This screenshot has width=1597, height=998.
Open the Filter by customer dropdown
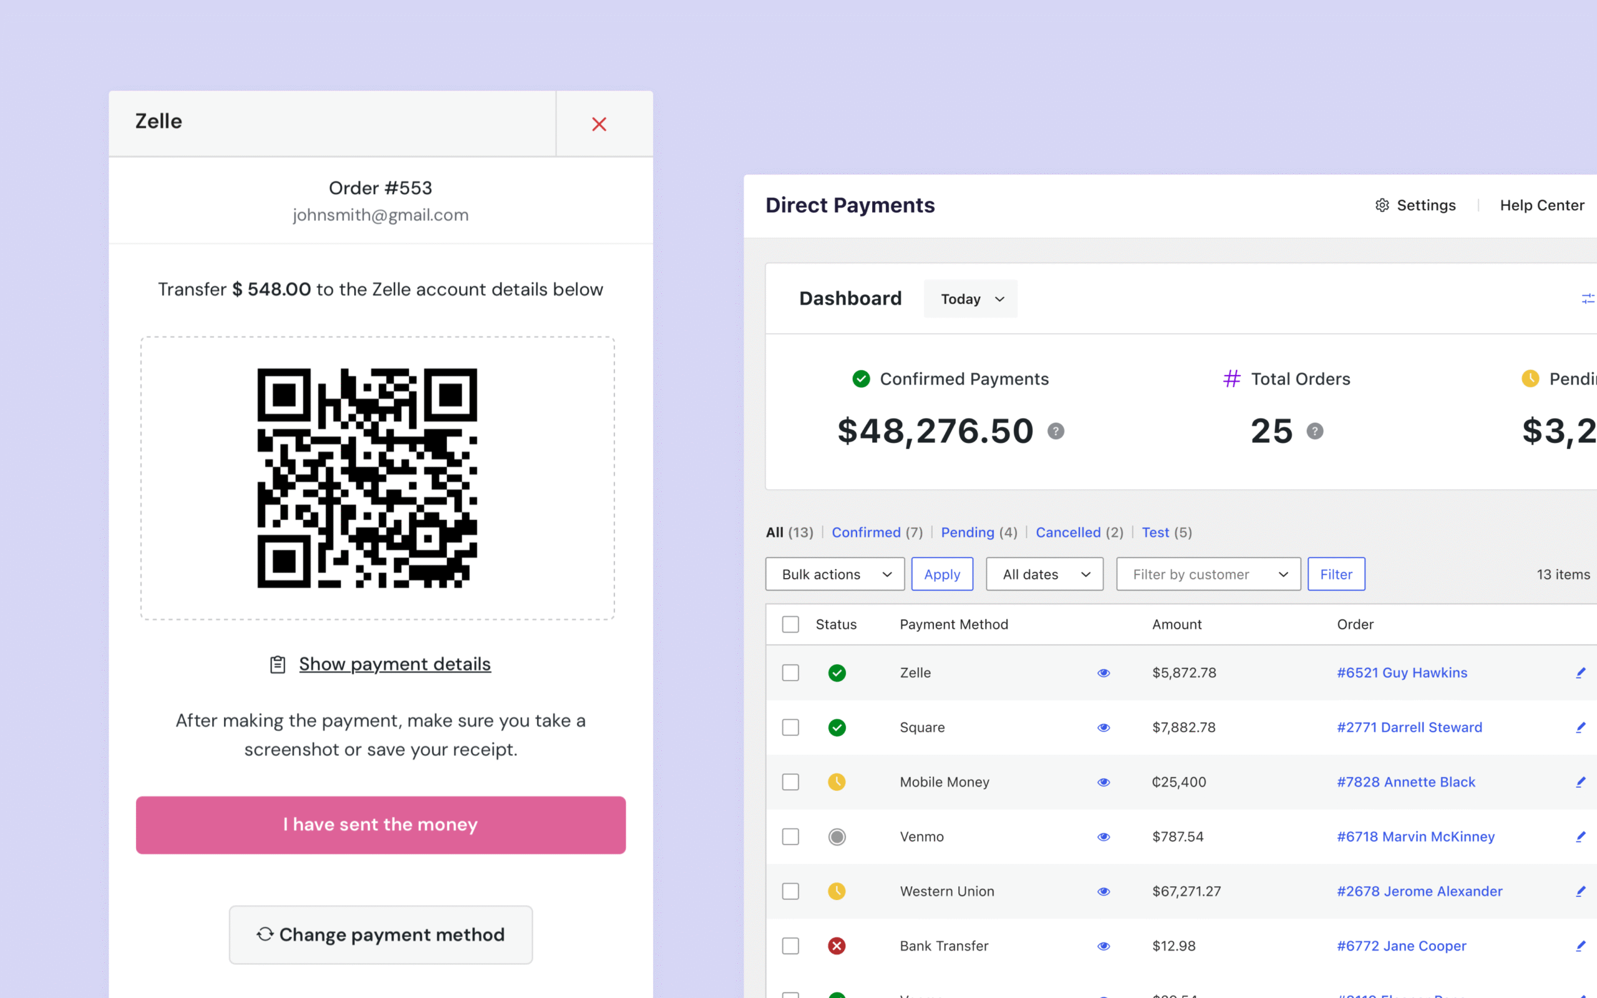(x=1208, y=574)
